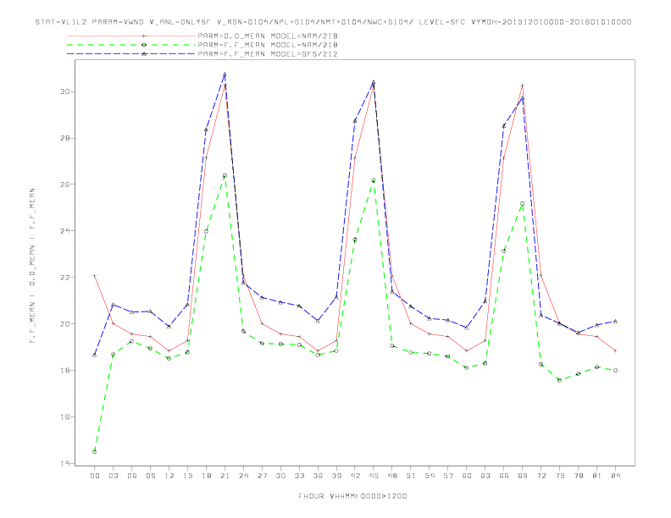Click the blue dashed legend line sample

click(131, 54)
